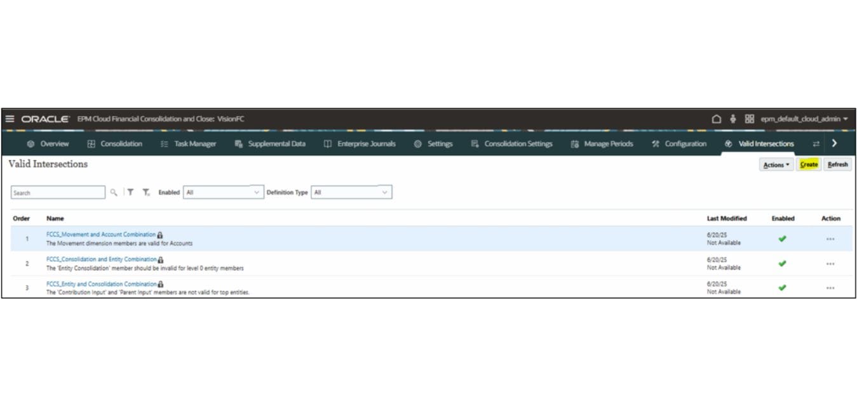The height and width of the screenshot is (405, 857).
Task: Click the highlighted Create button
Action: click(x=809, y=165)
